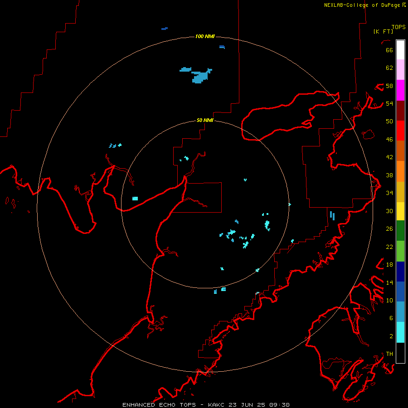Click the "38" legend value

point(389,175)
